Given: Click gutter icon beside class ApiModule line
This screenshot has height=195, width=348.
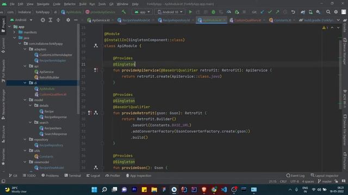Looking at the screenshot, I should point(96,45).
